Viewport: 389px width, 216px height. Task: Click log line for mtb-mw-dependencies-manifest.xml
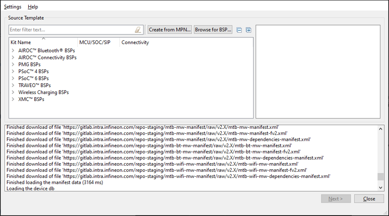click(x=159, y=139)
